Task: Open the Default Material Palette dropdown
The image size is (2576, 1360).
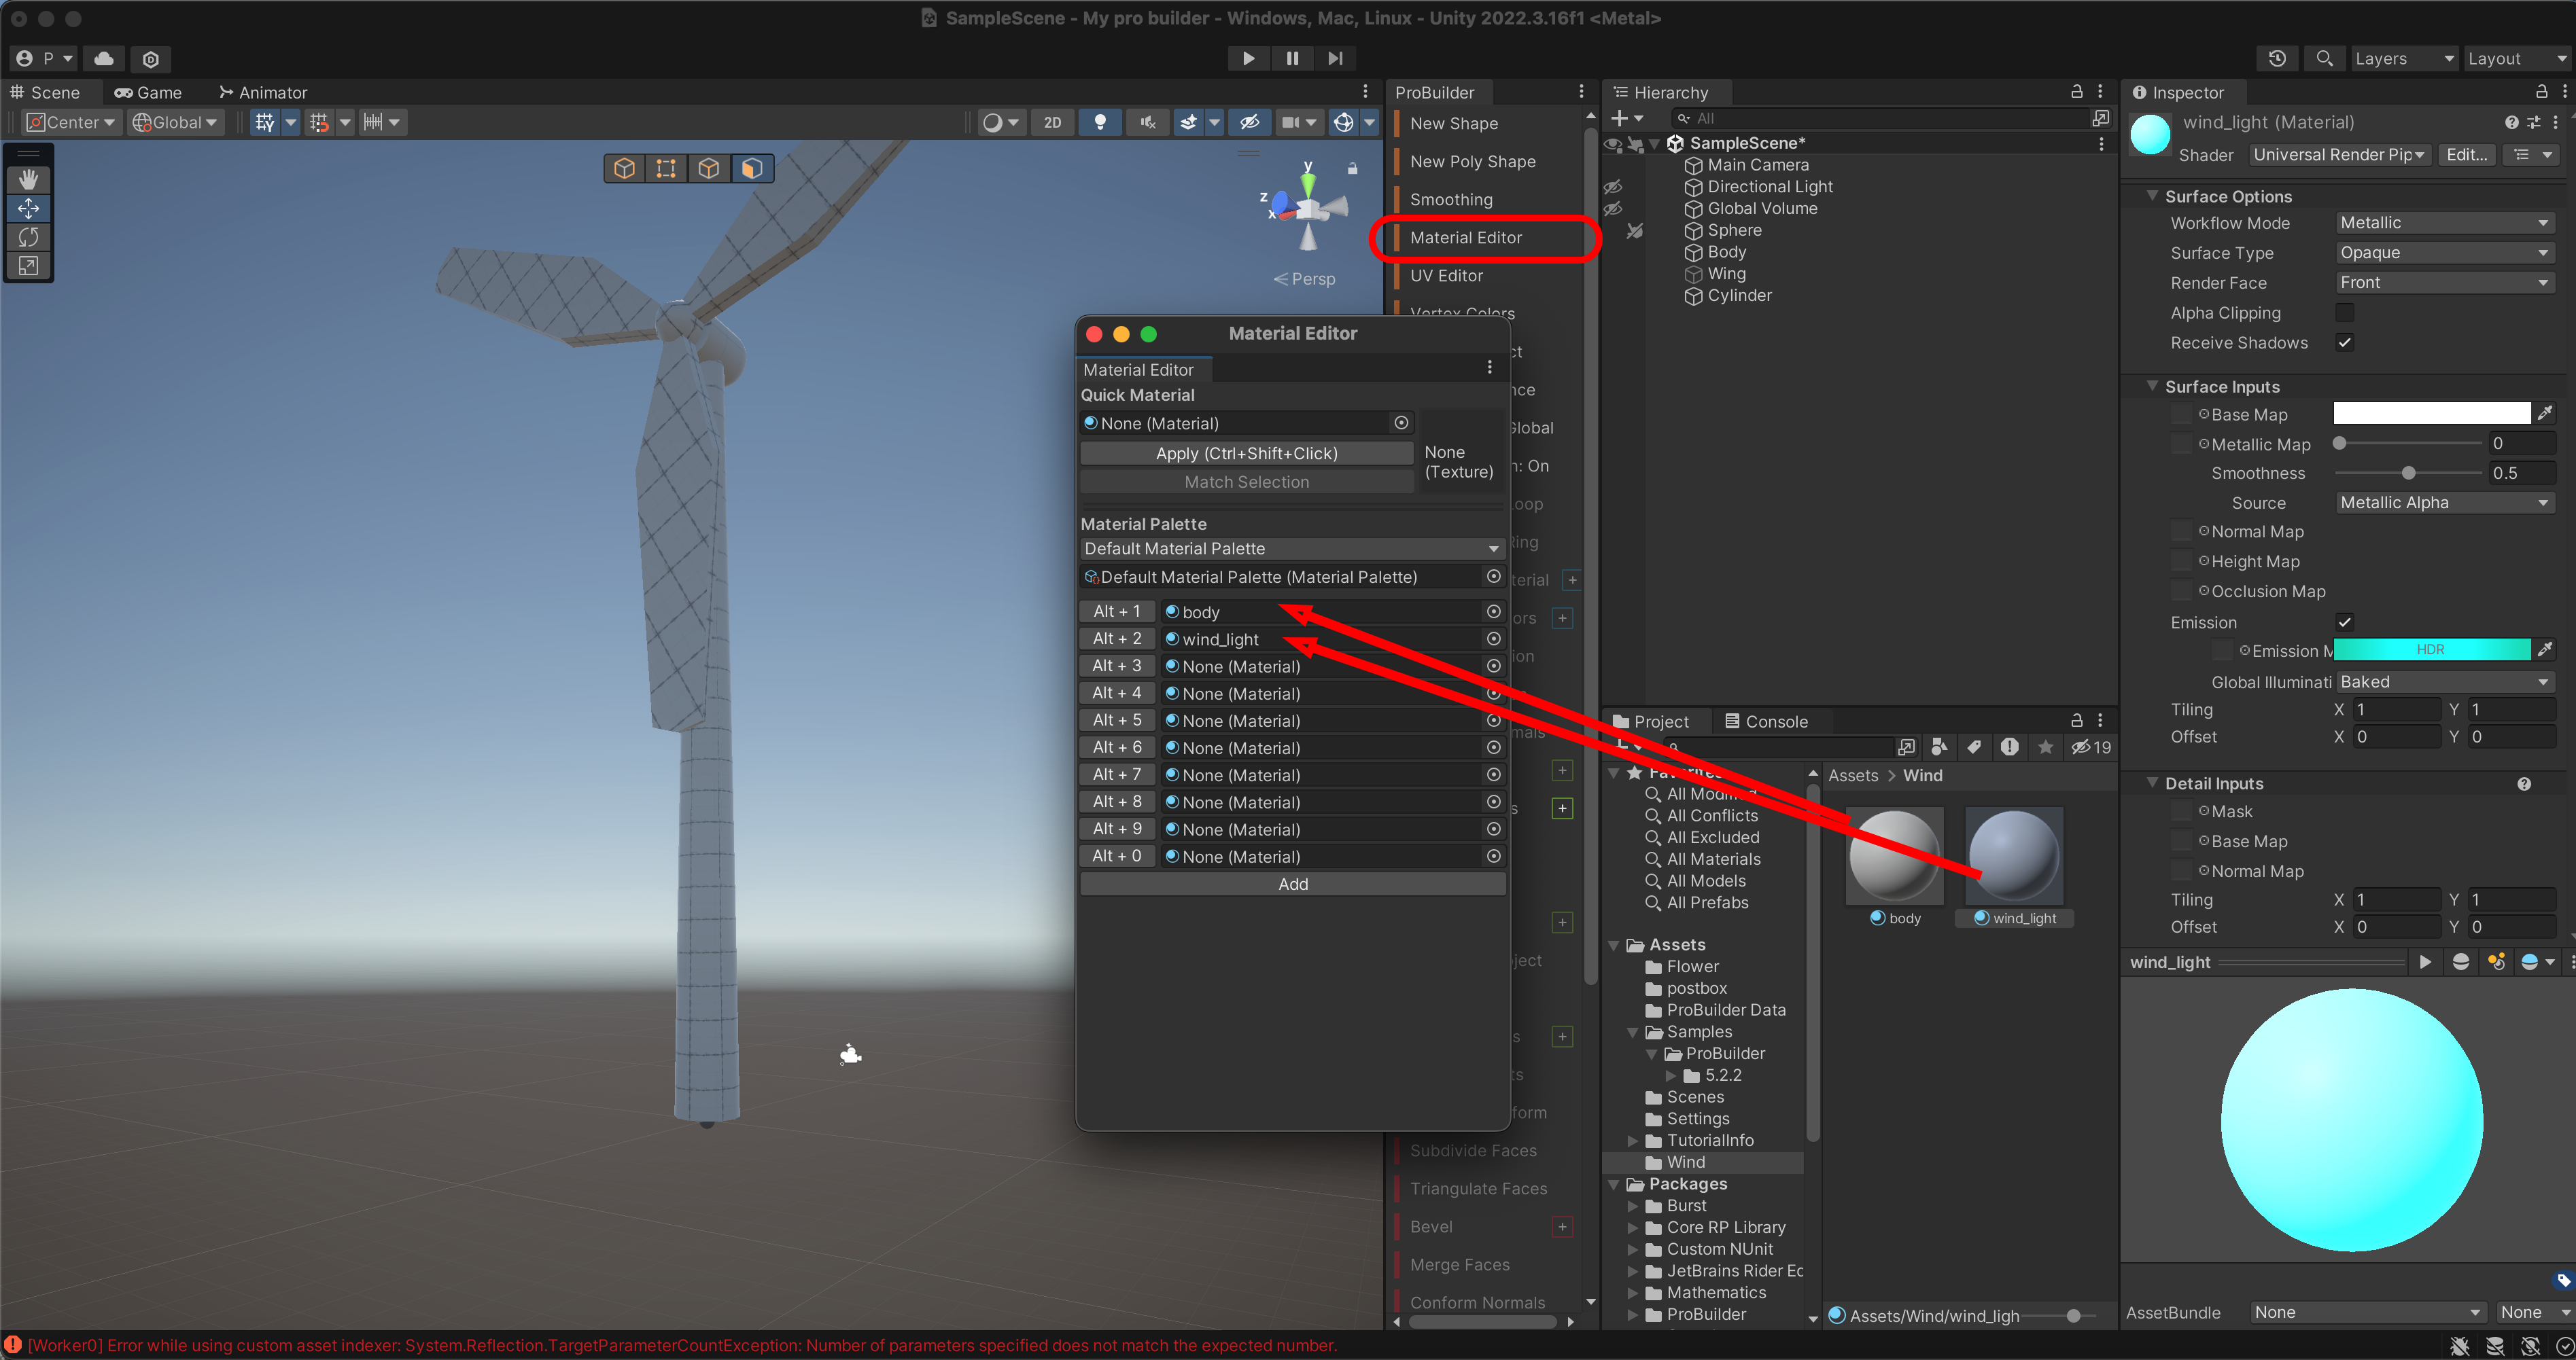Action: pyautogui.click(x=1291, y=549)
